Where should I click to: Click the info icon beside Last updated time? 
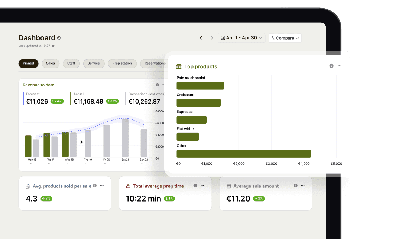(53, 46)
